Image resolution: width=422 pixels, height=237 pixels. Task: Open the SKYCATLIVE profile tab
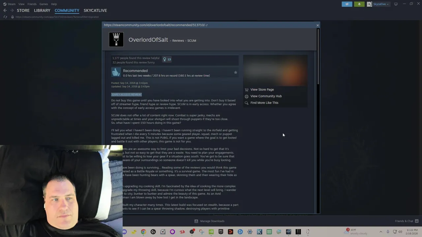(x=95, y=11)
